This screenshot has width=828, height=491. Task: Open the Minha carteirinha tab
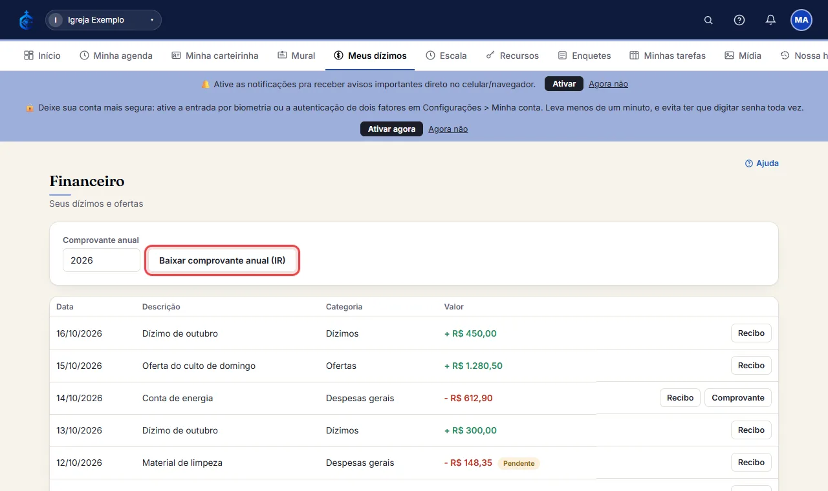[x=215, y=56]
